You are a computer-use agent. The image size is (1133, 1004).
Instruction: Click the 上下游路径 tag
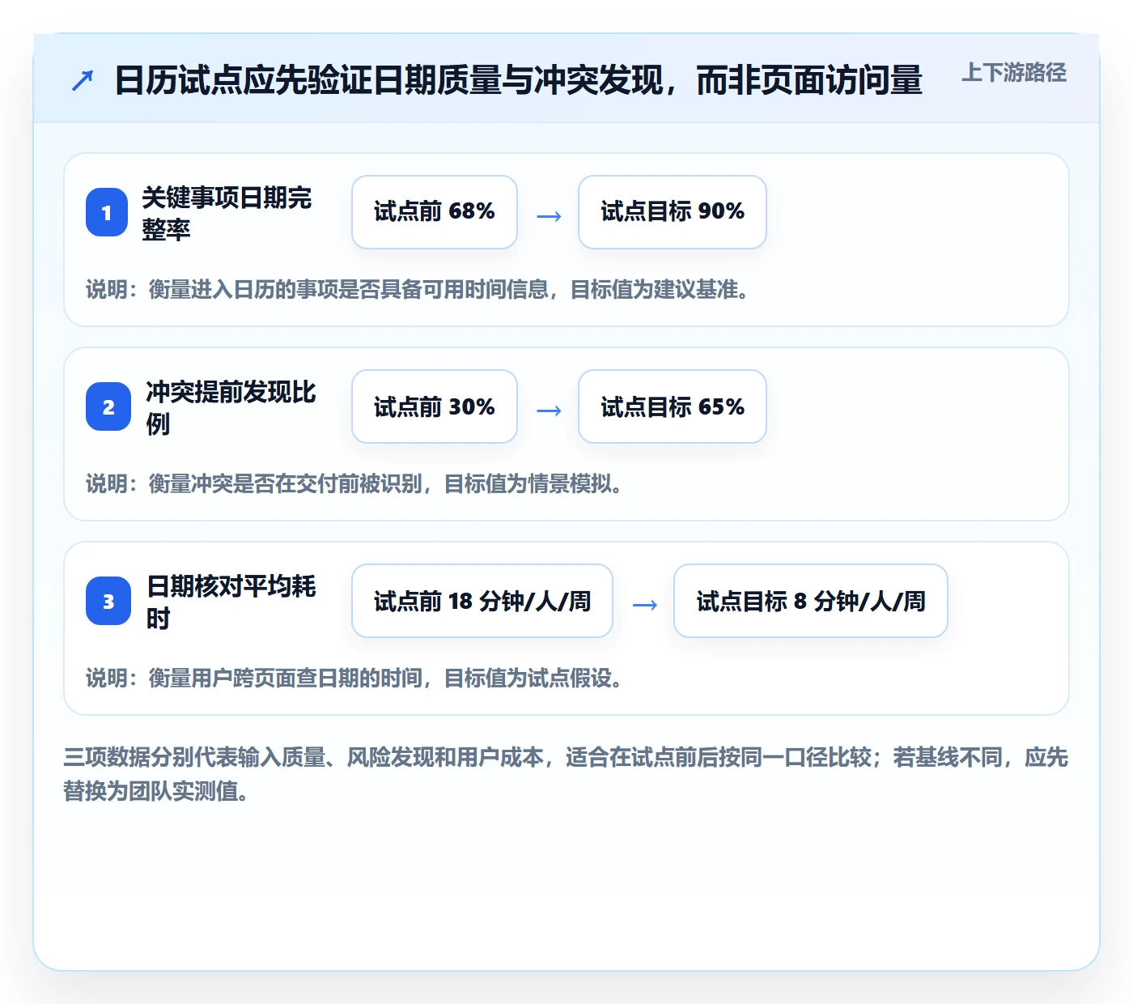[x=1014, y=72]
